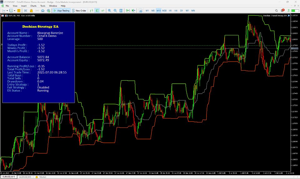Select the MN timeframe

click(x=193, y=11)
